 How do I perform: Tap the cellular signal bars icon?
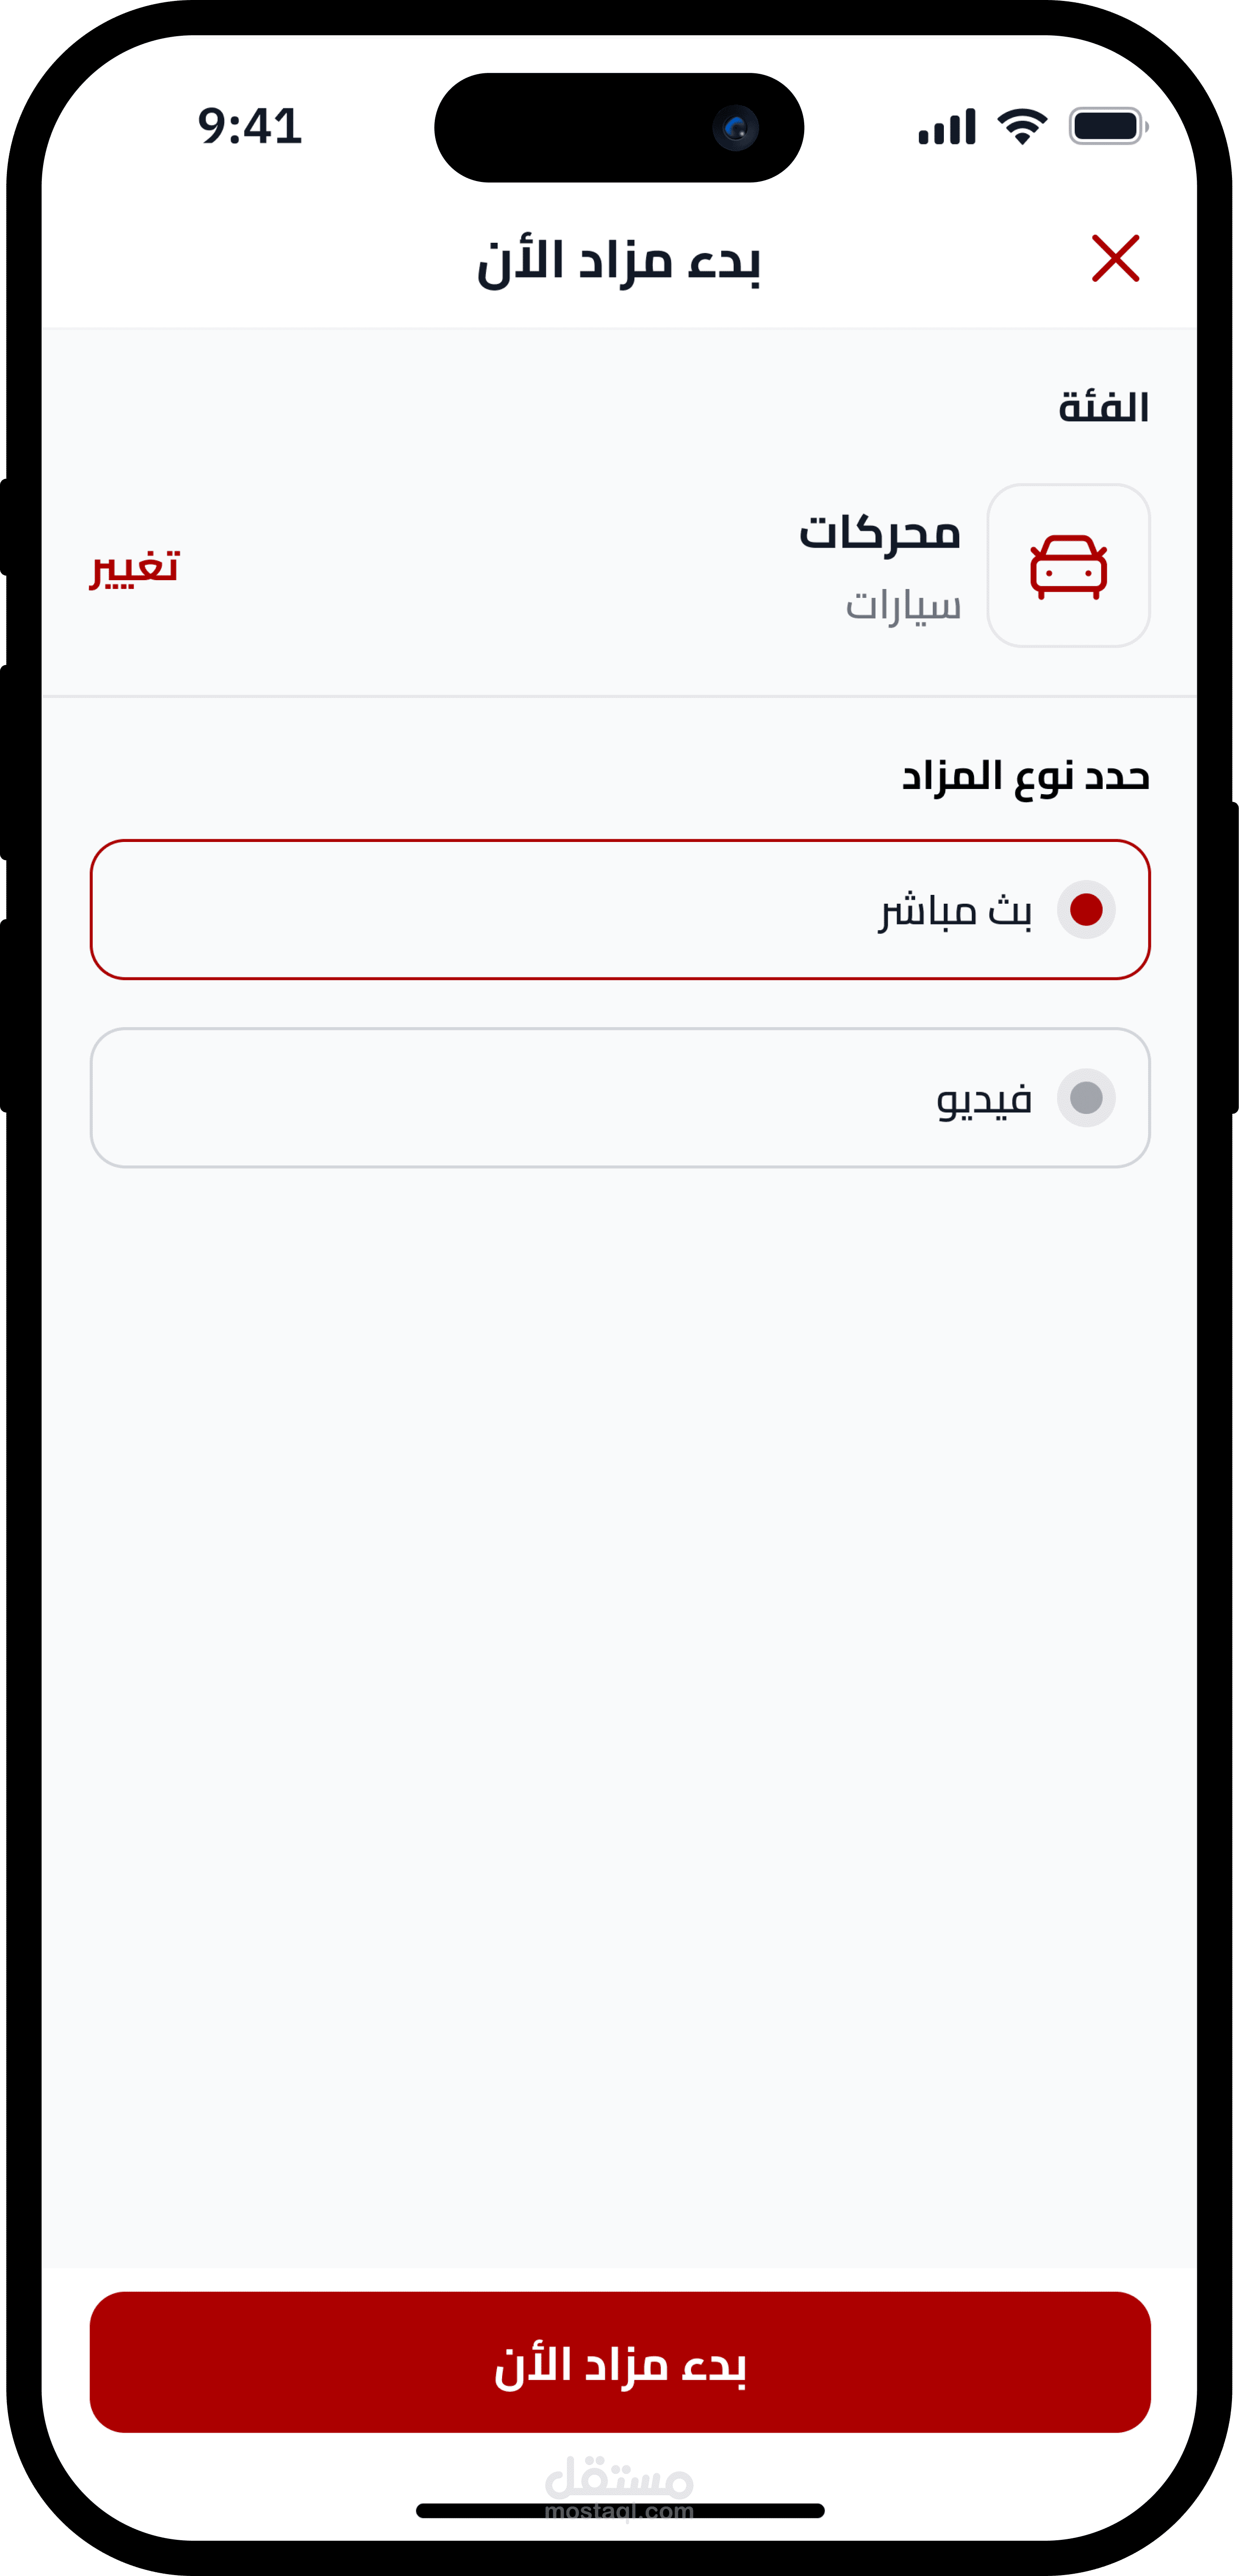946,128
